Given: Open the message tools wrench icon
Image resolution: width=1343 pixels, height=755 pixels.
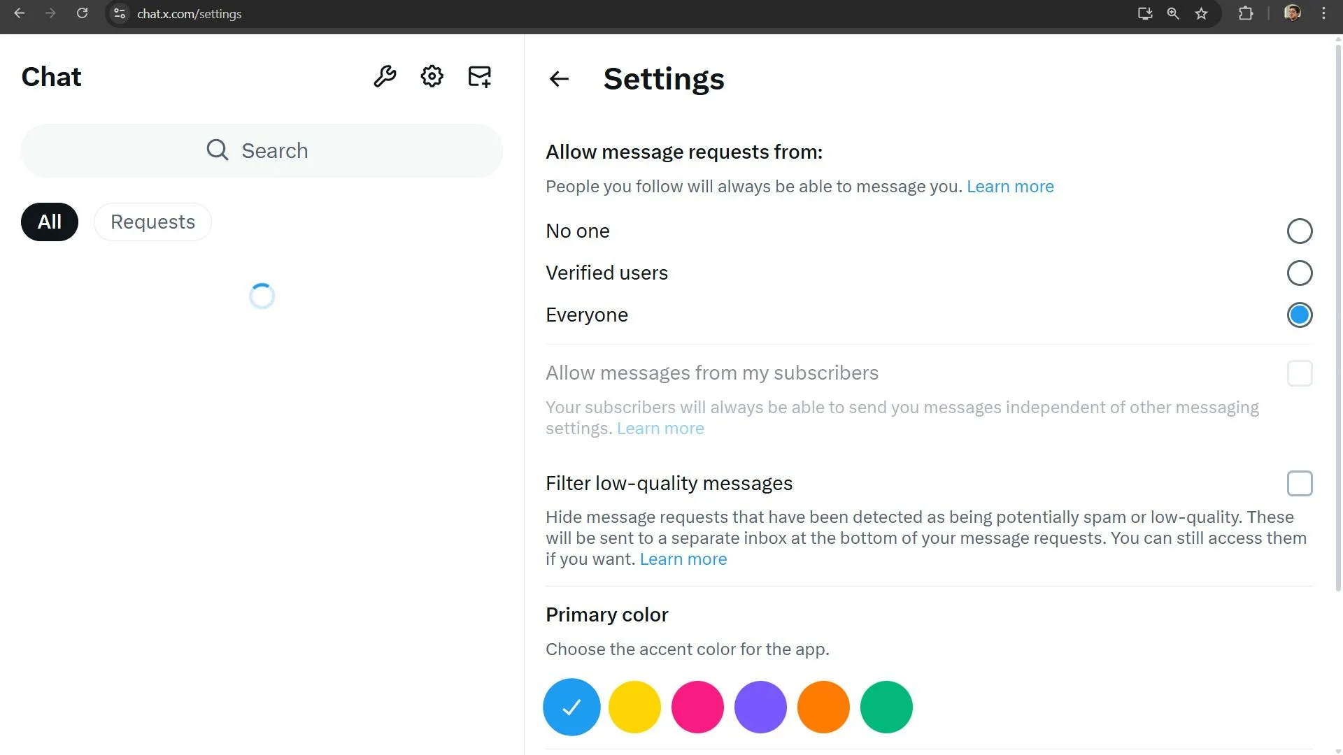Looking at the screenshot, I should pyautogui.click(x=384, y=76).
